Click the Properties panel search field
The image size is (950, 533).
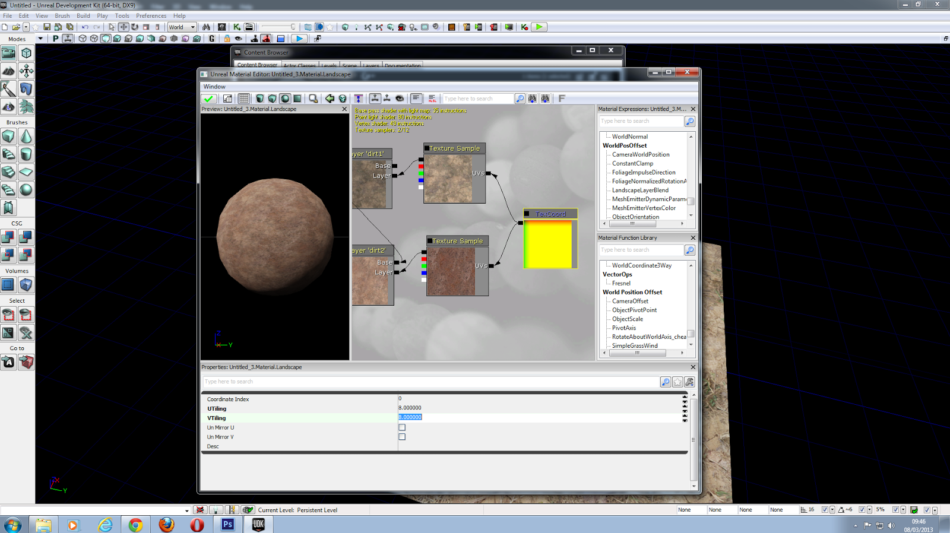430,382
